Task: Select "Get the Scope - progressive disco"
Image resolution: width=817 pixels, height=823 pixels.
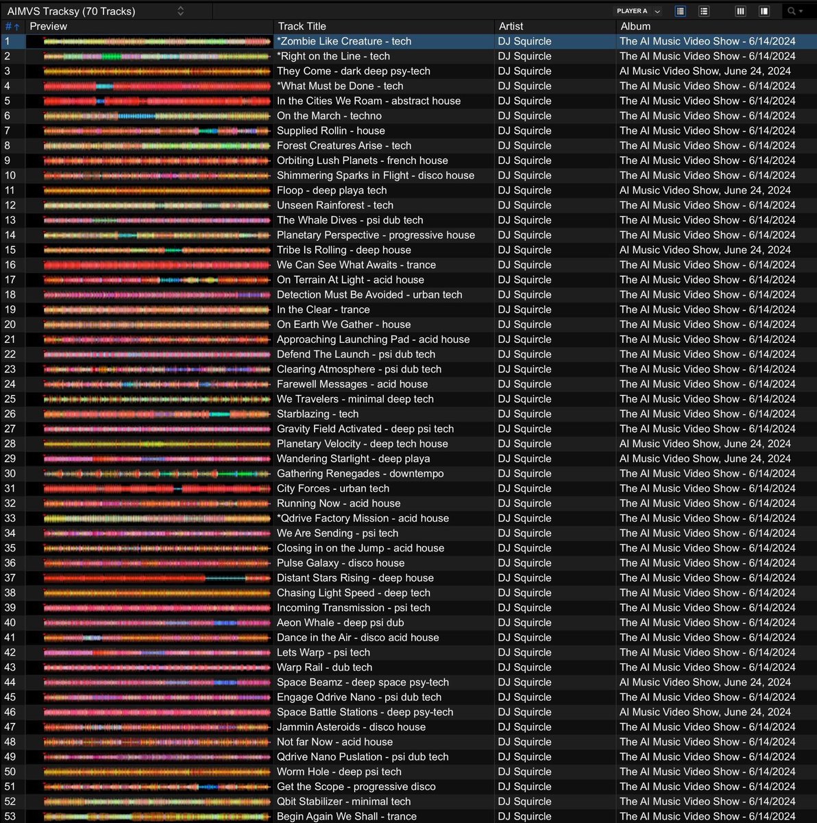Action: (x=356, y=787)
